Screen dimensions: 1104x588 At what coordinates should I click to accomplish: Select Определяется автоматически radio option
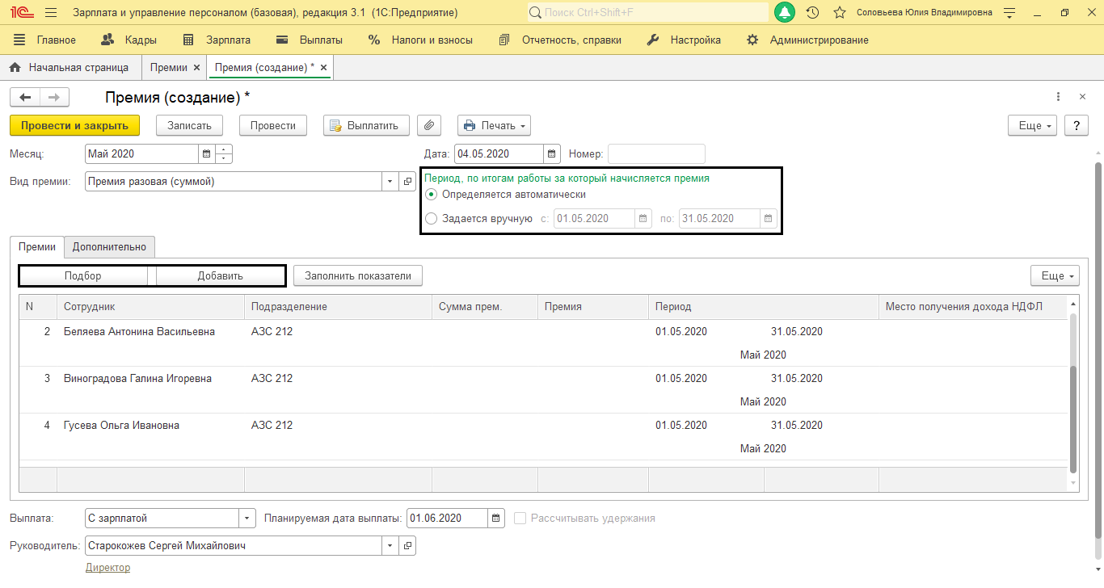(431, 195)
